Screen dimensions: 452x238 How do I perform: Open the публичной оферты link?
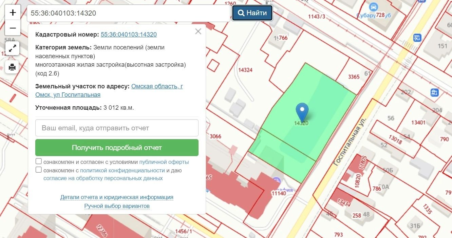[164, 162]
